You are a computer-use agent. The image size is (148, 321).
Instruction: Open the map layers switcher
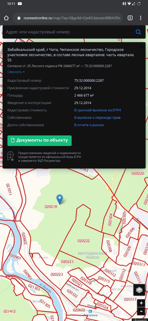tap(139, 290)
